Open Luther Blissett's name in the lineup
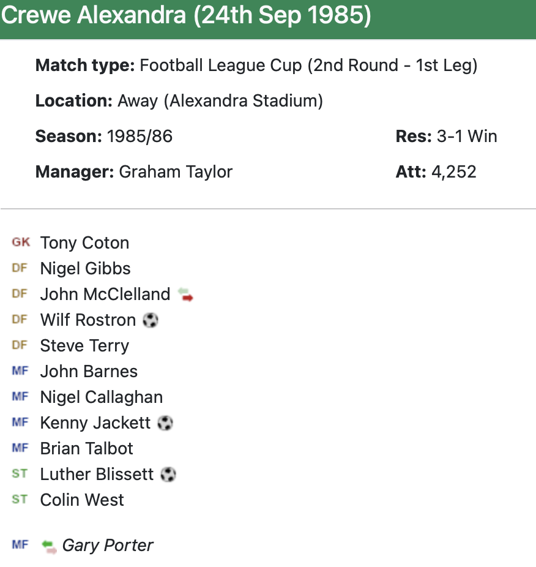Image resolution: width=536 pixels, height=567 pixels. (x=97, y=475)
